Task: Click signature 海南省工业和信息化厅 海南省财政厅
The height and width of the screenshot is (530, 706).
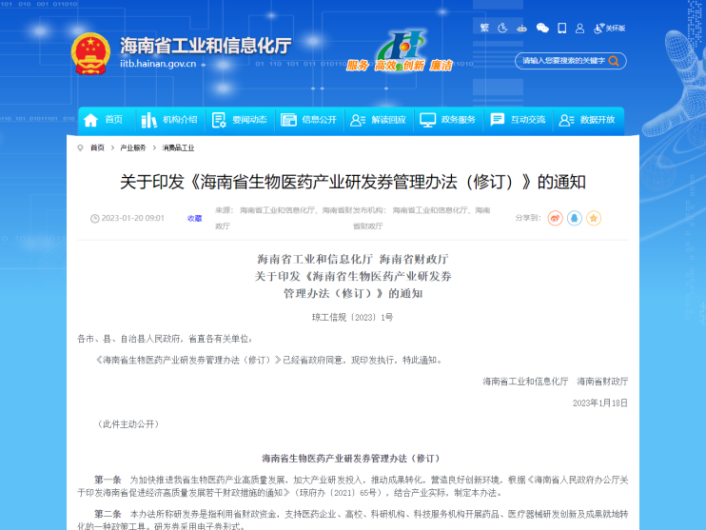Action: coord(555,382)
